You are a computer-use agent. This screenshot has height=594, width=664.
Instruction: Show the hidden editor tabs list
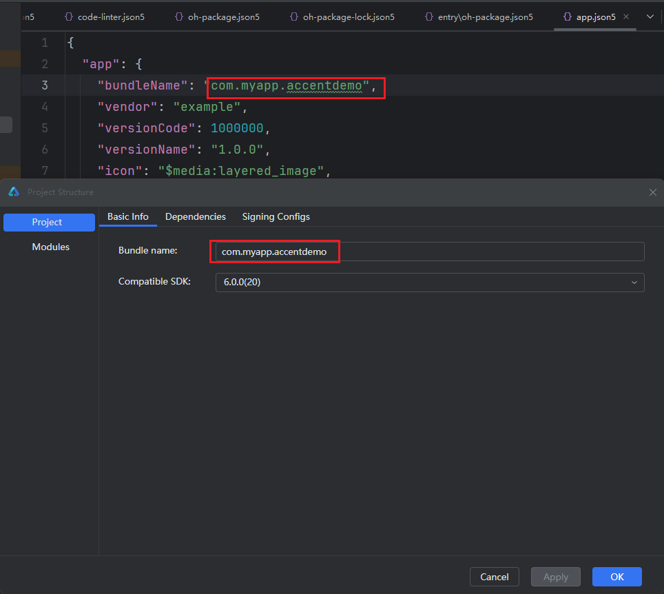pos(650,17)
